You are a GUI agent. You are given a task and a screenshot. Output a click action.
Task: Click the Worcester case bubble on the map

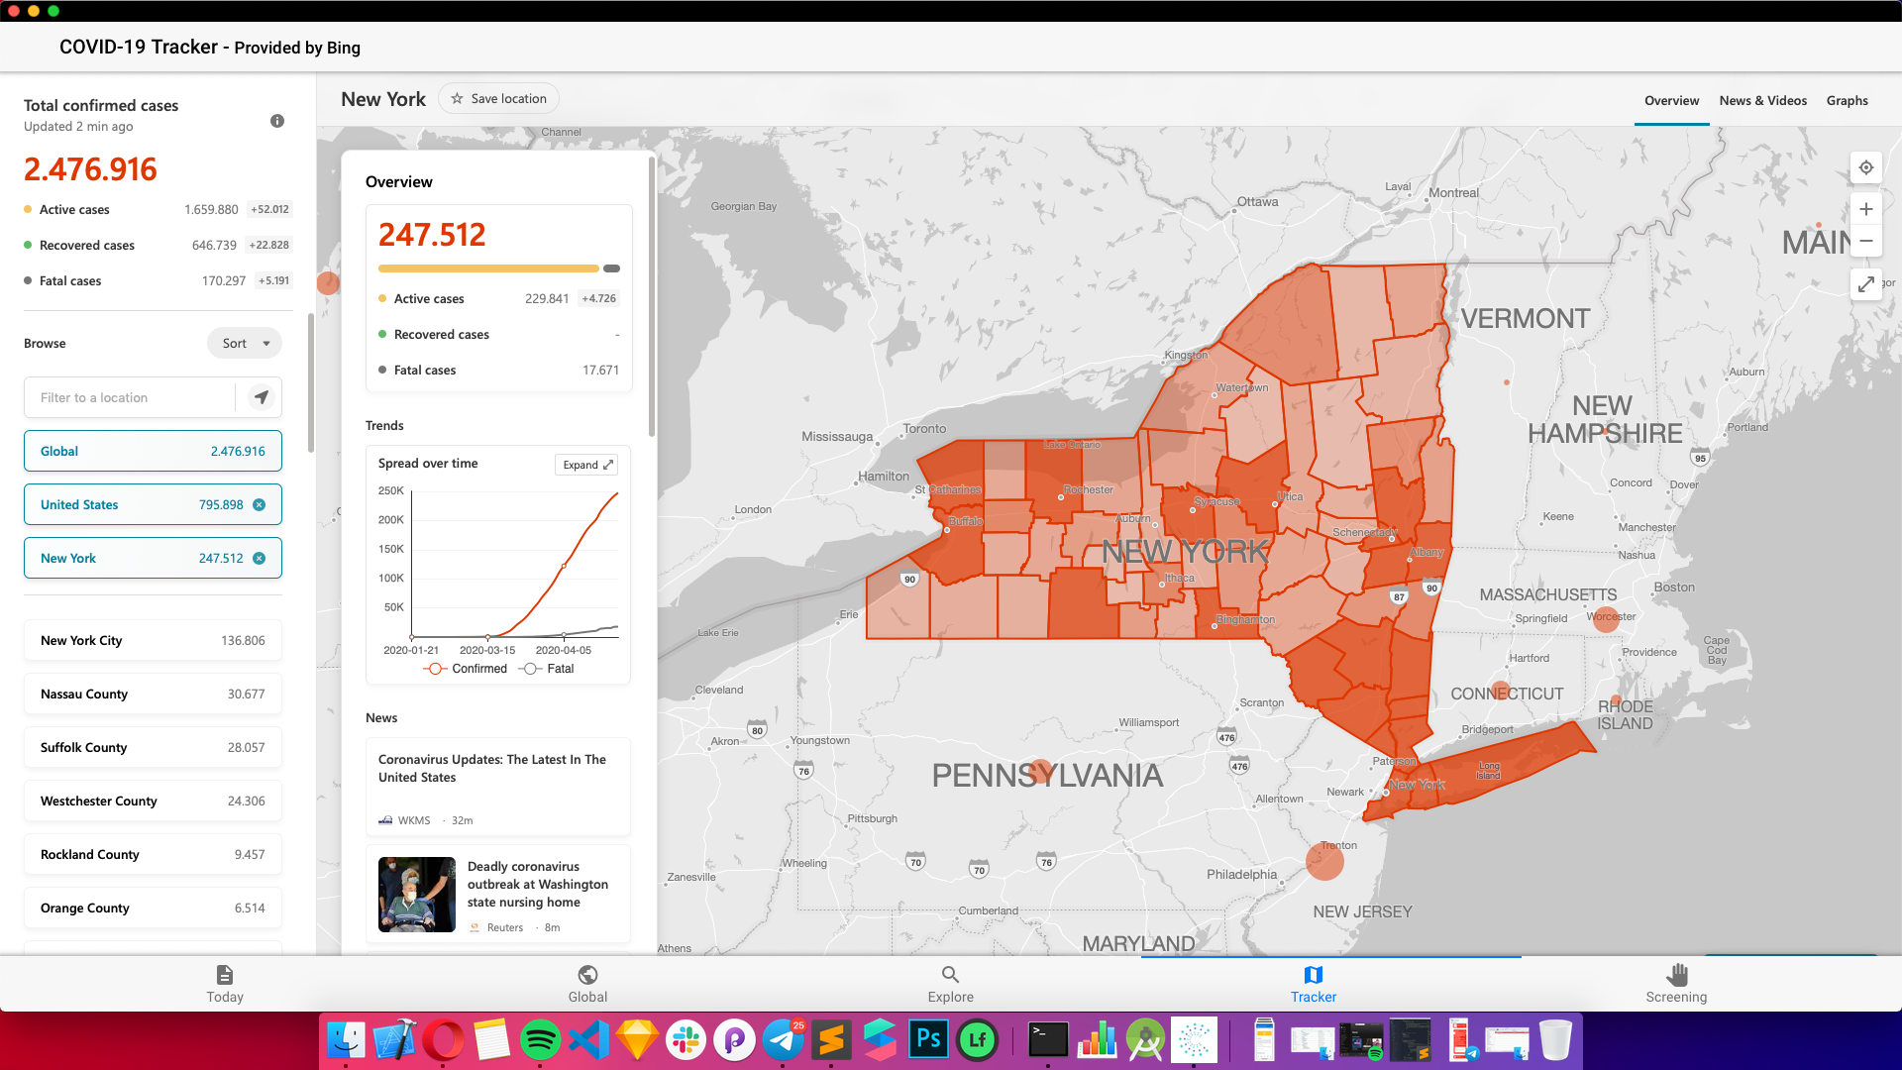[1606, 619]
